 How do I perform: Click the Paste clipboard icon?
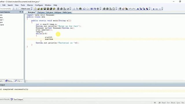(x=80, y=9)
